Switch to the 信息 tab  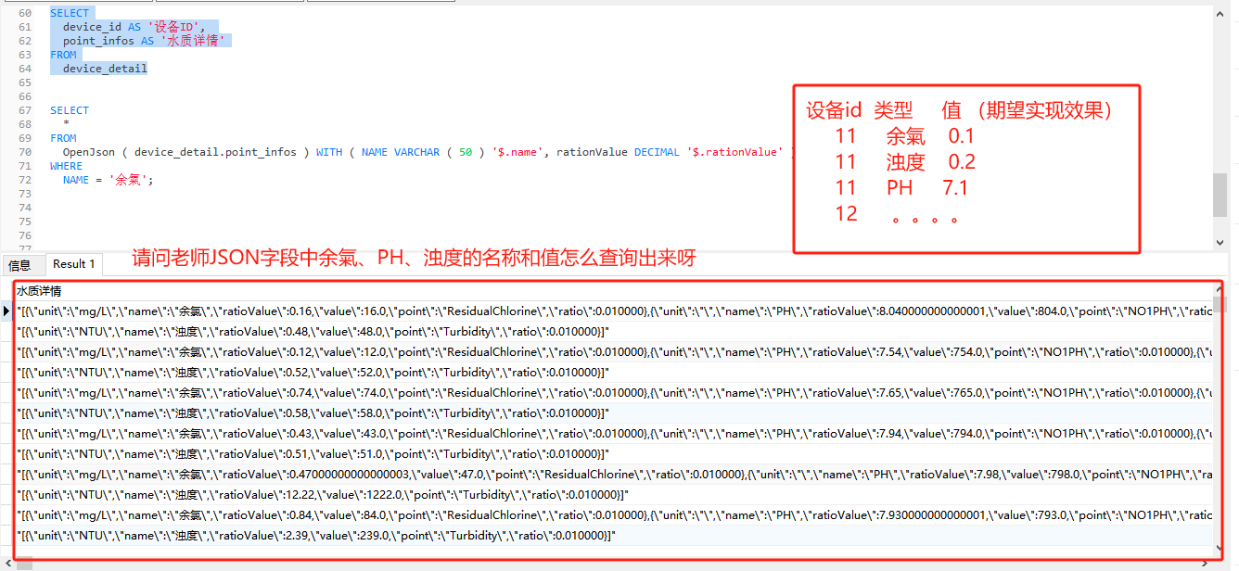[x=19, y=264]
